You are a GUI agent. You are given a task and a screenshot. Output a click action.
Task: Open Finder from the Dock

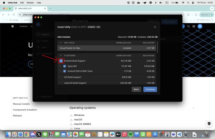point(8,134)
